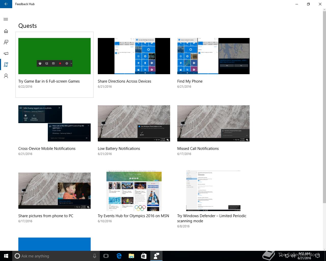Screen dimensions: 326x261
Task: Click Try Windows Defender Limited Periodic title
Action: pyautogui.click(x=212, y=218)
